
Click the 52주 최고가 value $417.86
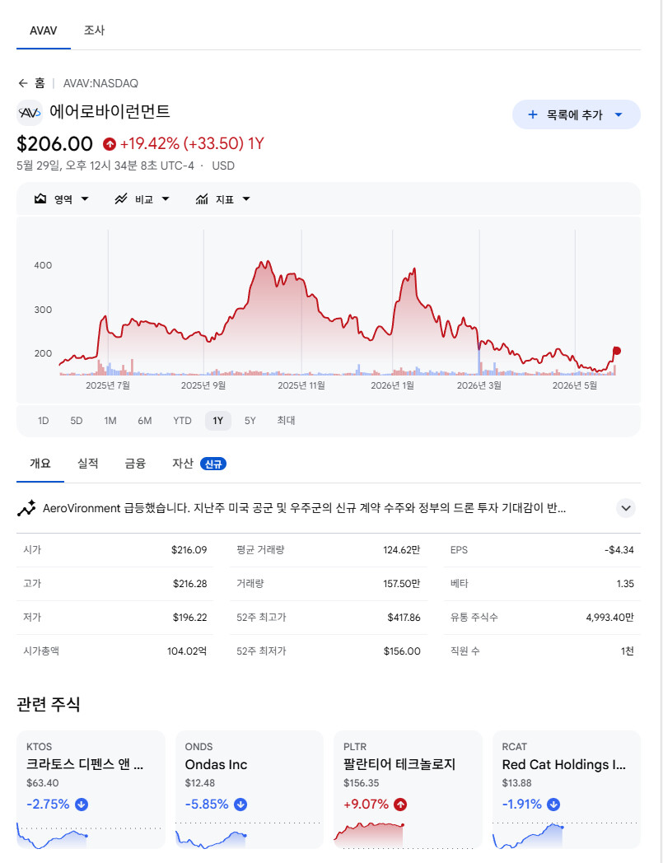404,618
